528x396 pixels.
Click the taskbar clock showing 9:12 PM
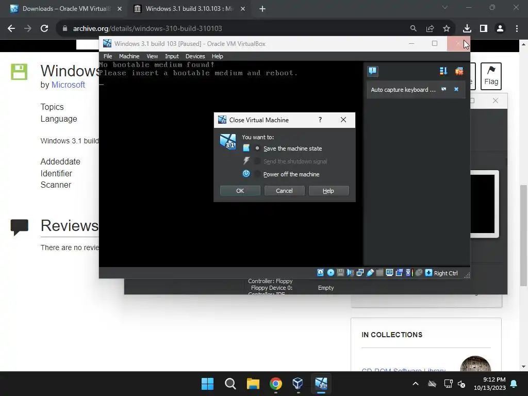pos(490,384)
